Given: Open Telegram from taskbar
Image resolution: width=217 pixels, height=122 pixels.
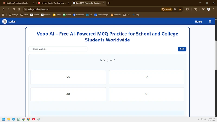Looking at the screenshot, I should pyautogui.click(x=14, y=119).
